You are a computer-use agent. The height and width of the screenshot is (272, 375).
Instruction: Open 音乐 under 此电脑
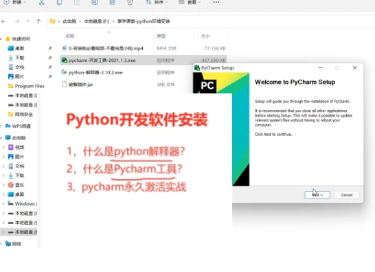[20, 185]
